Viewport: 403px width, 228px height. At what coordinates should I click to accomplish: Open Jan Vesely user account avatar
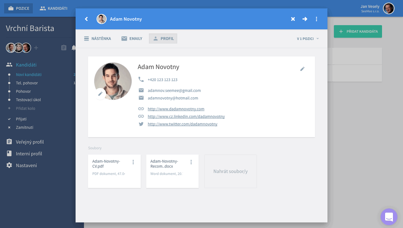[x=388, y=9]
